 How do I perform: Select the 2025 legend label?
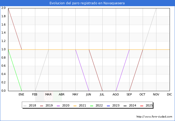(x=149, y=105)
